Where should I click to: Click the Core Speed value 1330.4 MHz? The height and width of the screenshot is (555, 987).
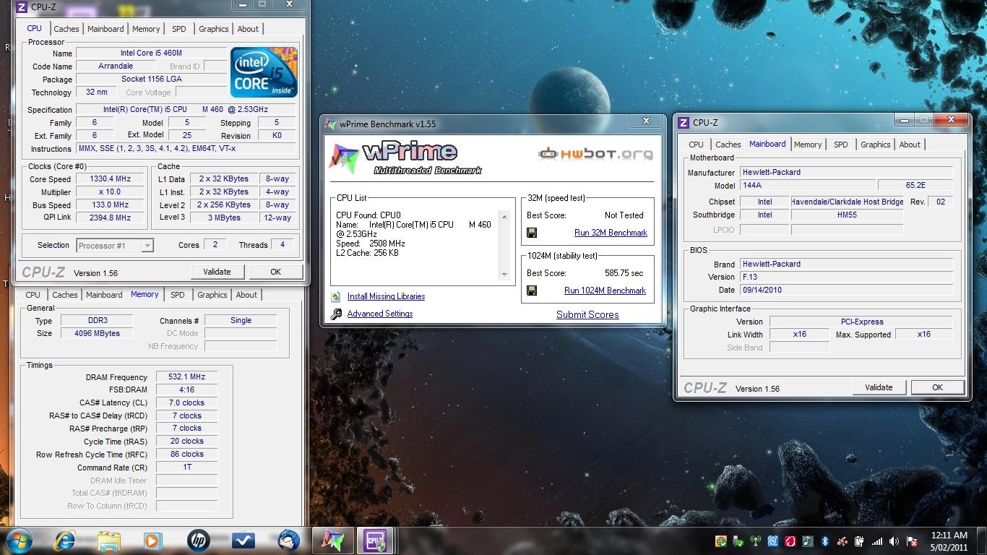point(111,179)
